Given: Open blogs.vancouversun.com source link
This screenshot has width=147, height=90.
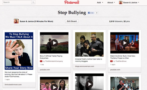Looking at the screenshot, I should pyautogui.click(x=84, y=66).
